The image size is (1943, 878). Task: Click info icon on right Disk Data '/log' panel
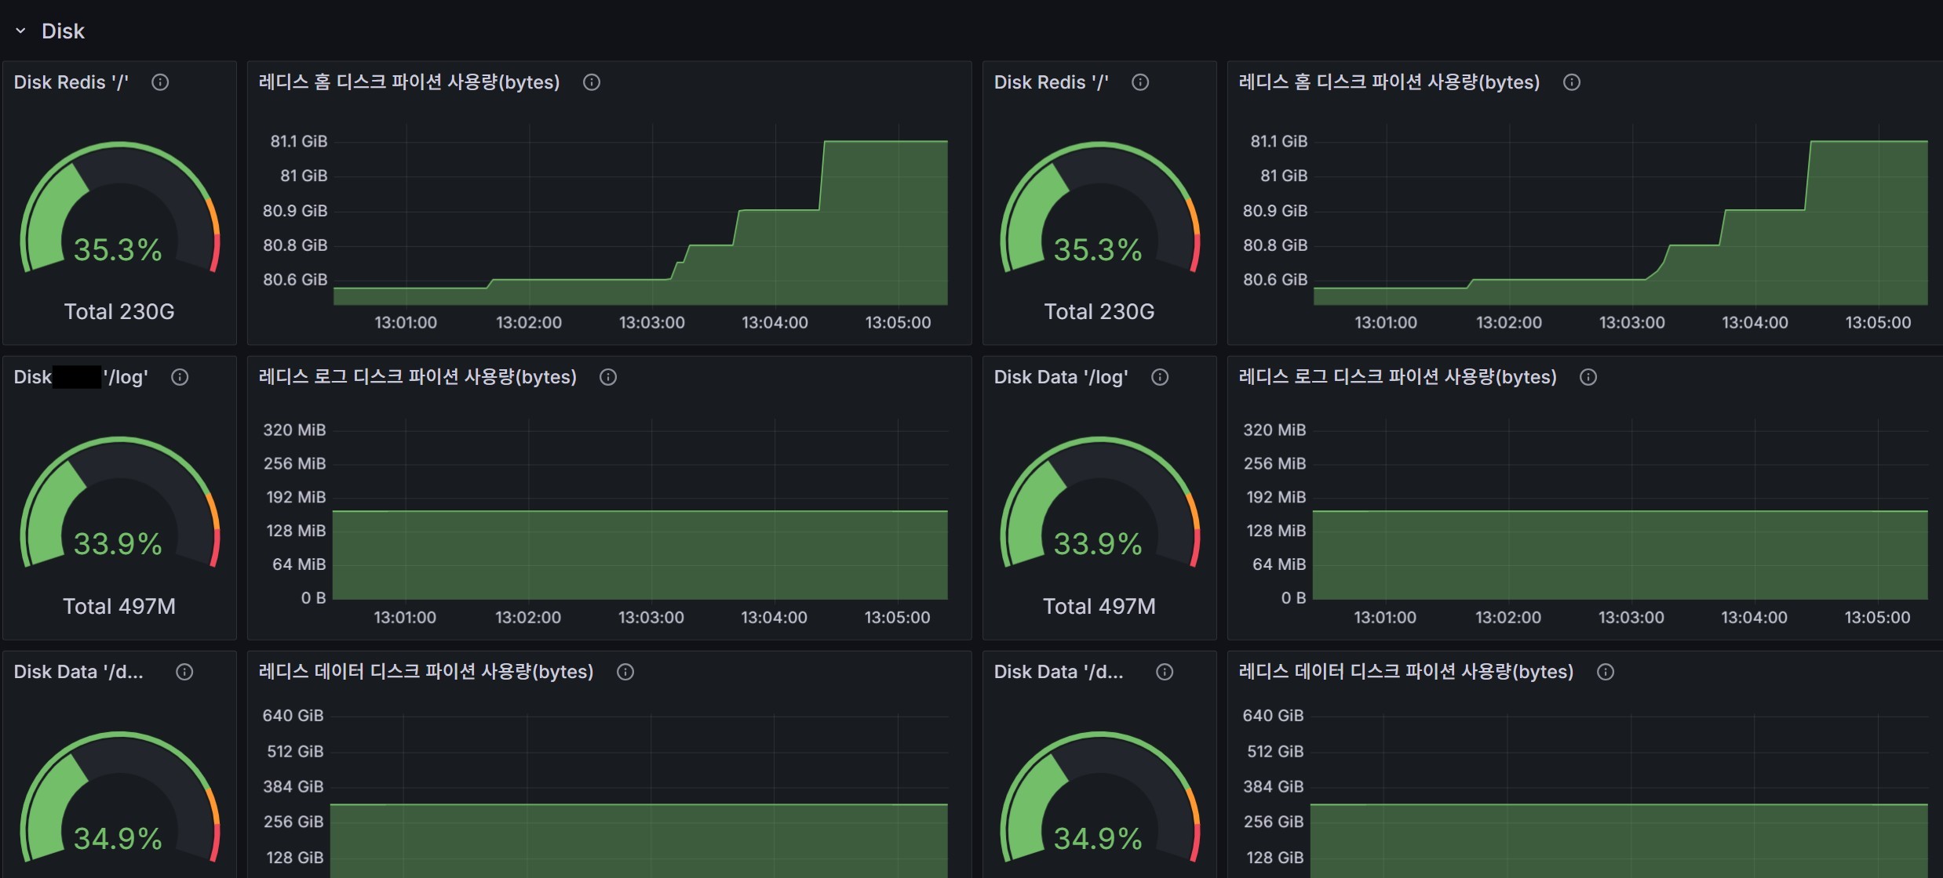click(1160, 377)
